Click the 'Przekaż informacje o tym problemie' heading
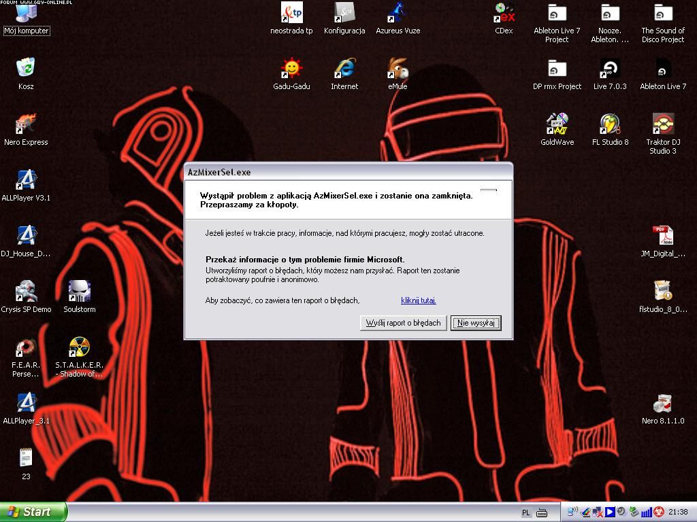The height and width of the screenshot is (522, 697). [305, 260]
